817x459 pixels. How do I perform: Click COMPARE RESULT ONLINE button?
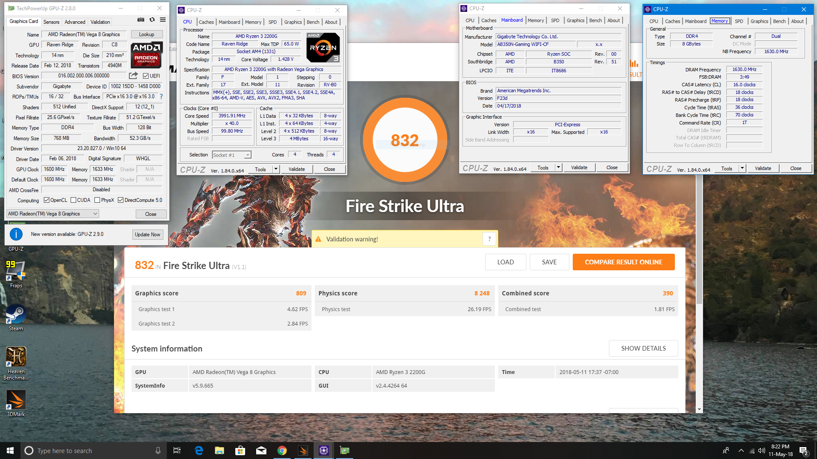[623, 262]
